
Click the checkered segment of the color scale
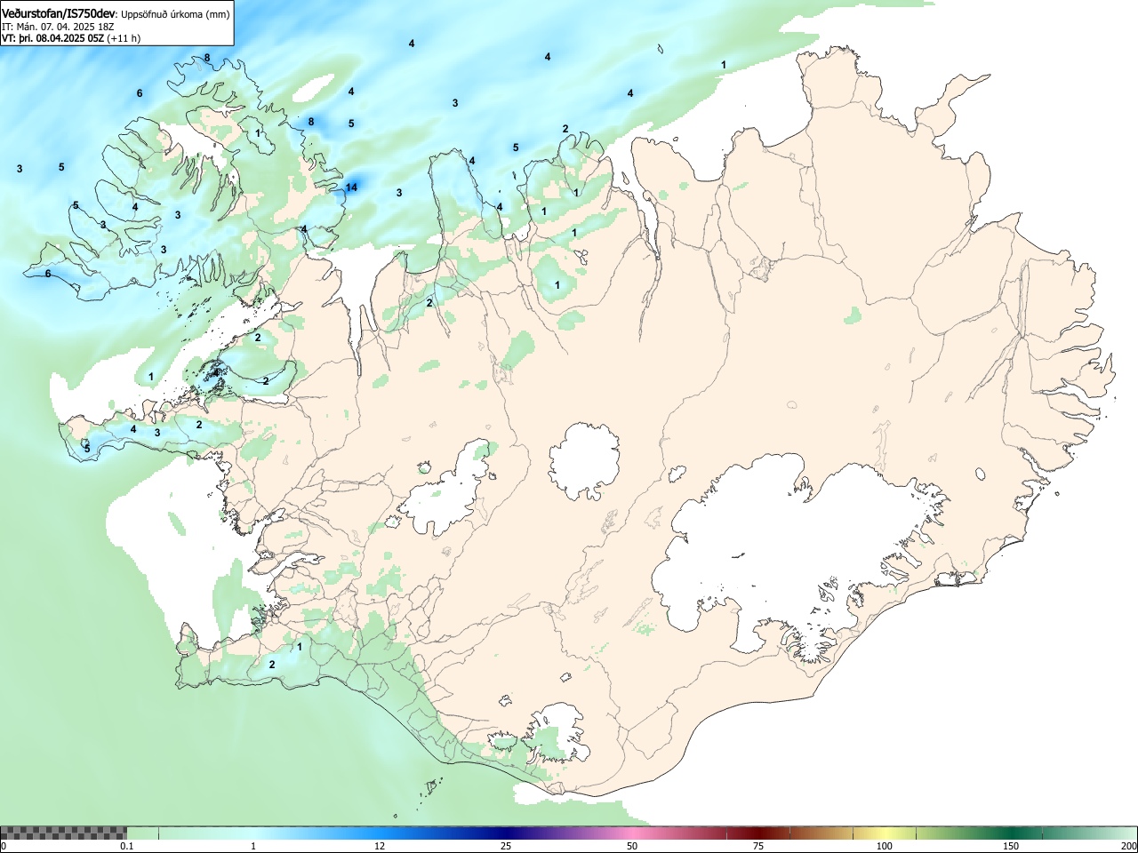coord(63,833)
